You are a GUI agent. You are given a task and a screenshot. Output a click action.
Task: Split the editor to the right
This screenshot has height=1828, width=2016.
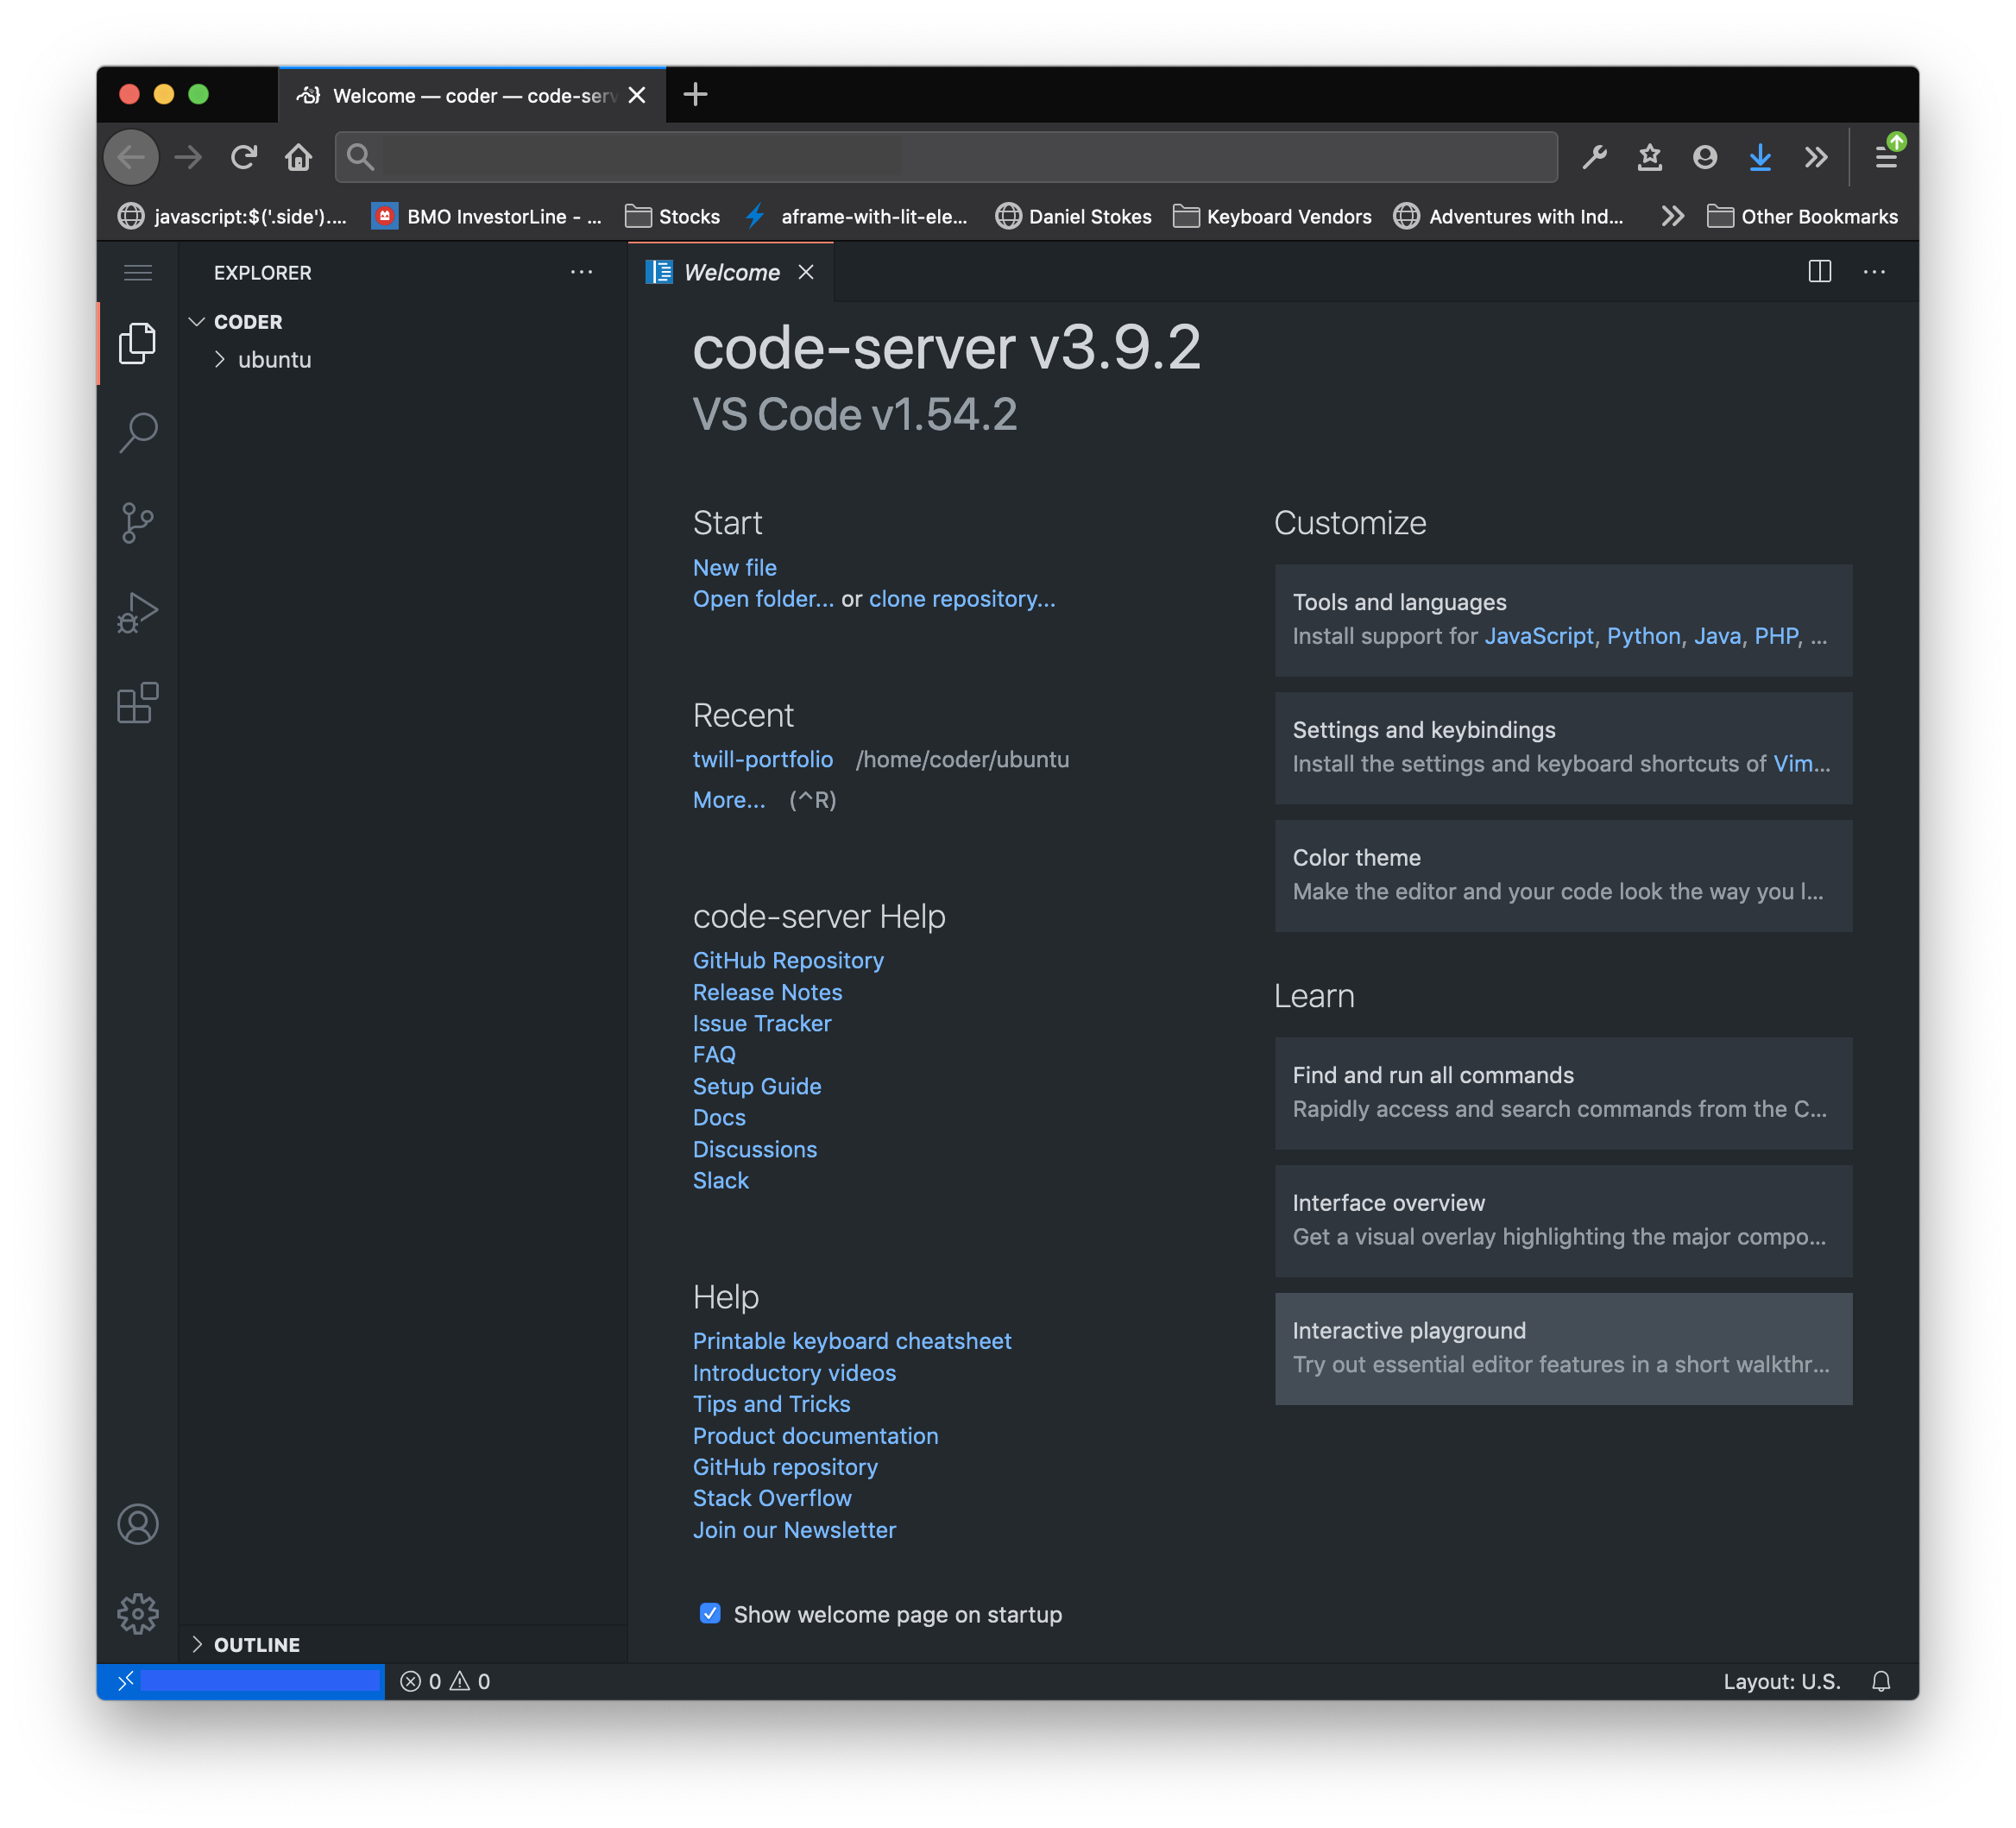click(x=1819, y=271)
